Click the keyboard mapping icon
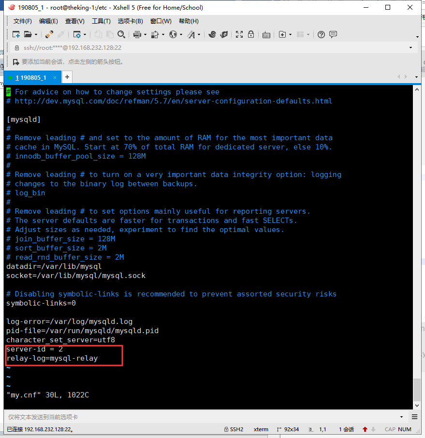This screenshot has width=425, height=438. 266,35
